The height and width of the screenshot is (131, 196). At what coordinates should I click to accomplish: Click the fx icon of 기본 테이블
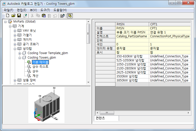(29, 62)
